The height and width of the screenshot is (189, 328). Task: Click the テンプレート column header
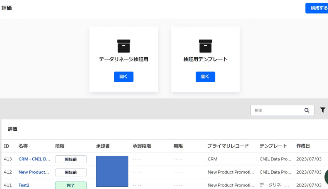click(x=273, y=146)
